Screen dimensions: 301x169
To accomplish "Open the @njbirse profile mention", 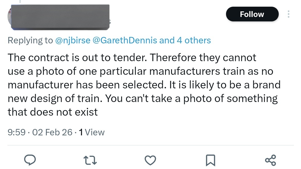I will (73, 41).
